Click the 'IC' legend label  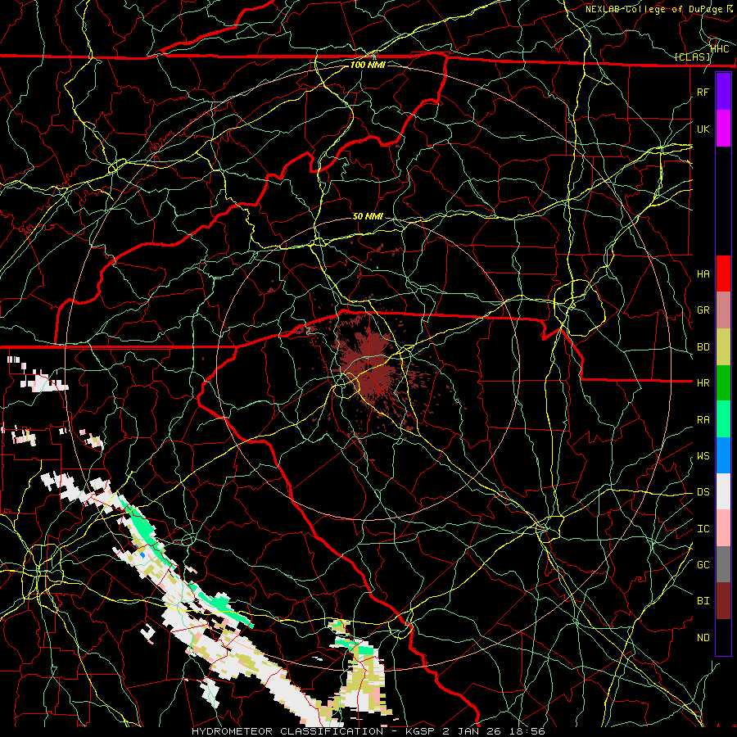click(x=703, y=529)
